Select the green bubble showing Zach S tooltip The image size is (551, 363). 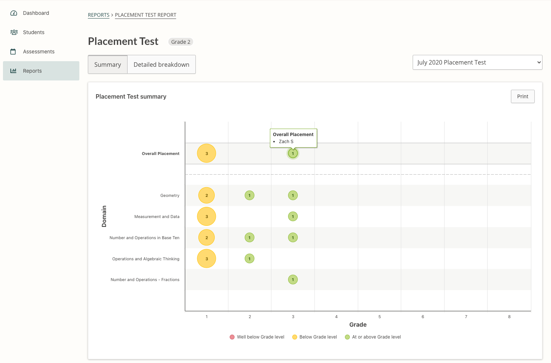pyautogui.click(x=293, y=153)
